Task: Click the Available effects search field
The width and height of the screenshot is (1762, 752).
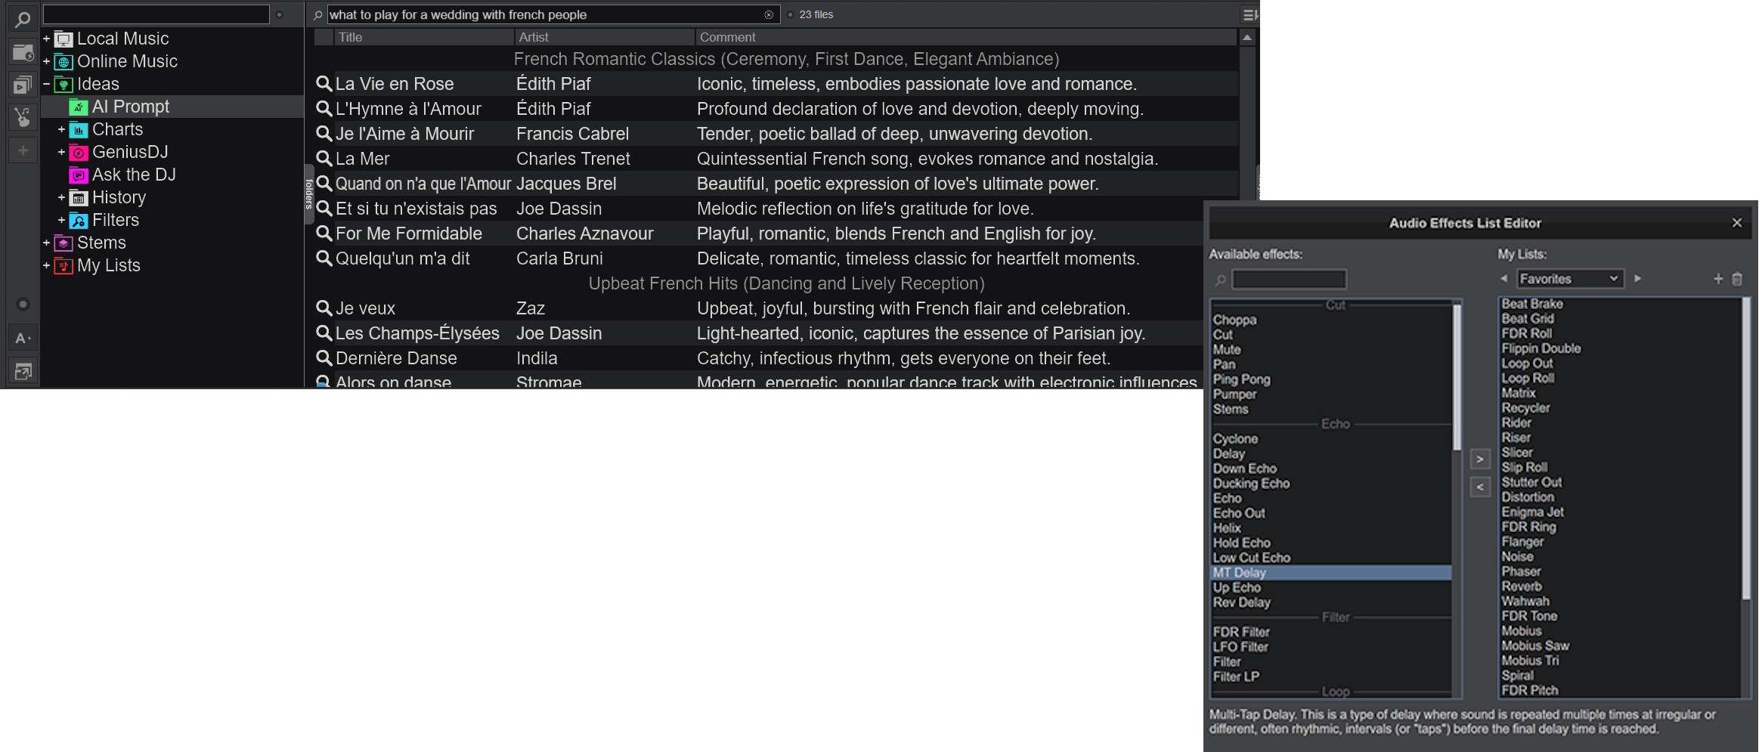Action: [x=1289, y=280]
